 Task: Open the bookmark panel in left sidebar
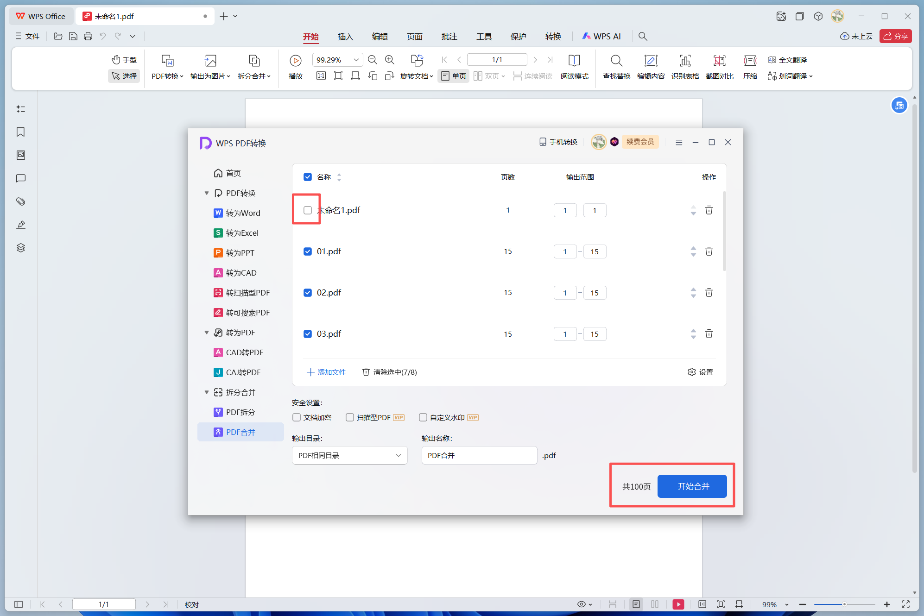(x=20, y=132)
